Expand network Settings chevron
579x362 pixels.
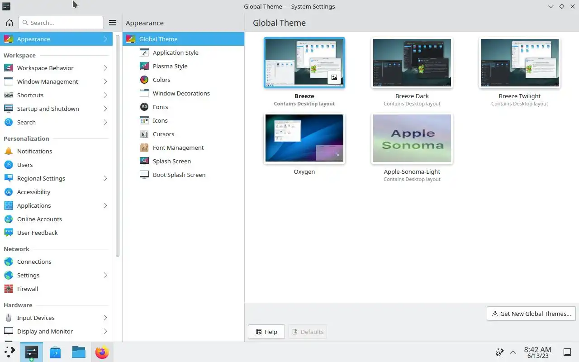(x=105, y=275)
